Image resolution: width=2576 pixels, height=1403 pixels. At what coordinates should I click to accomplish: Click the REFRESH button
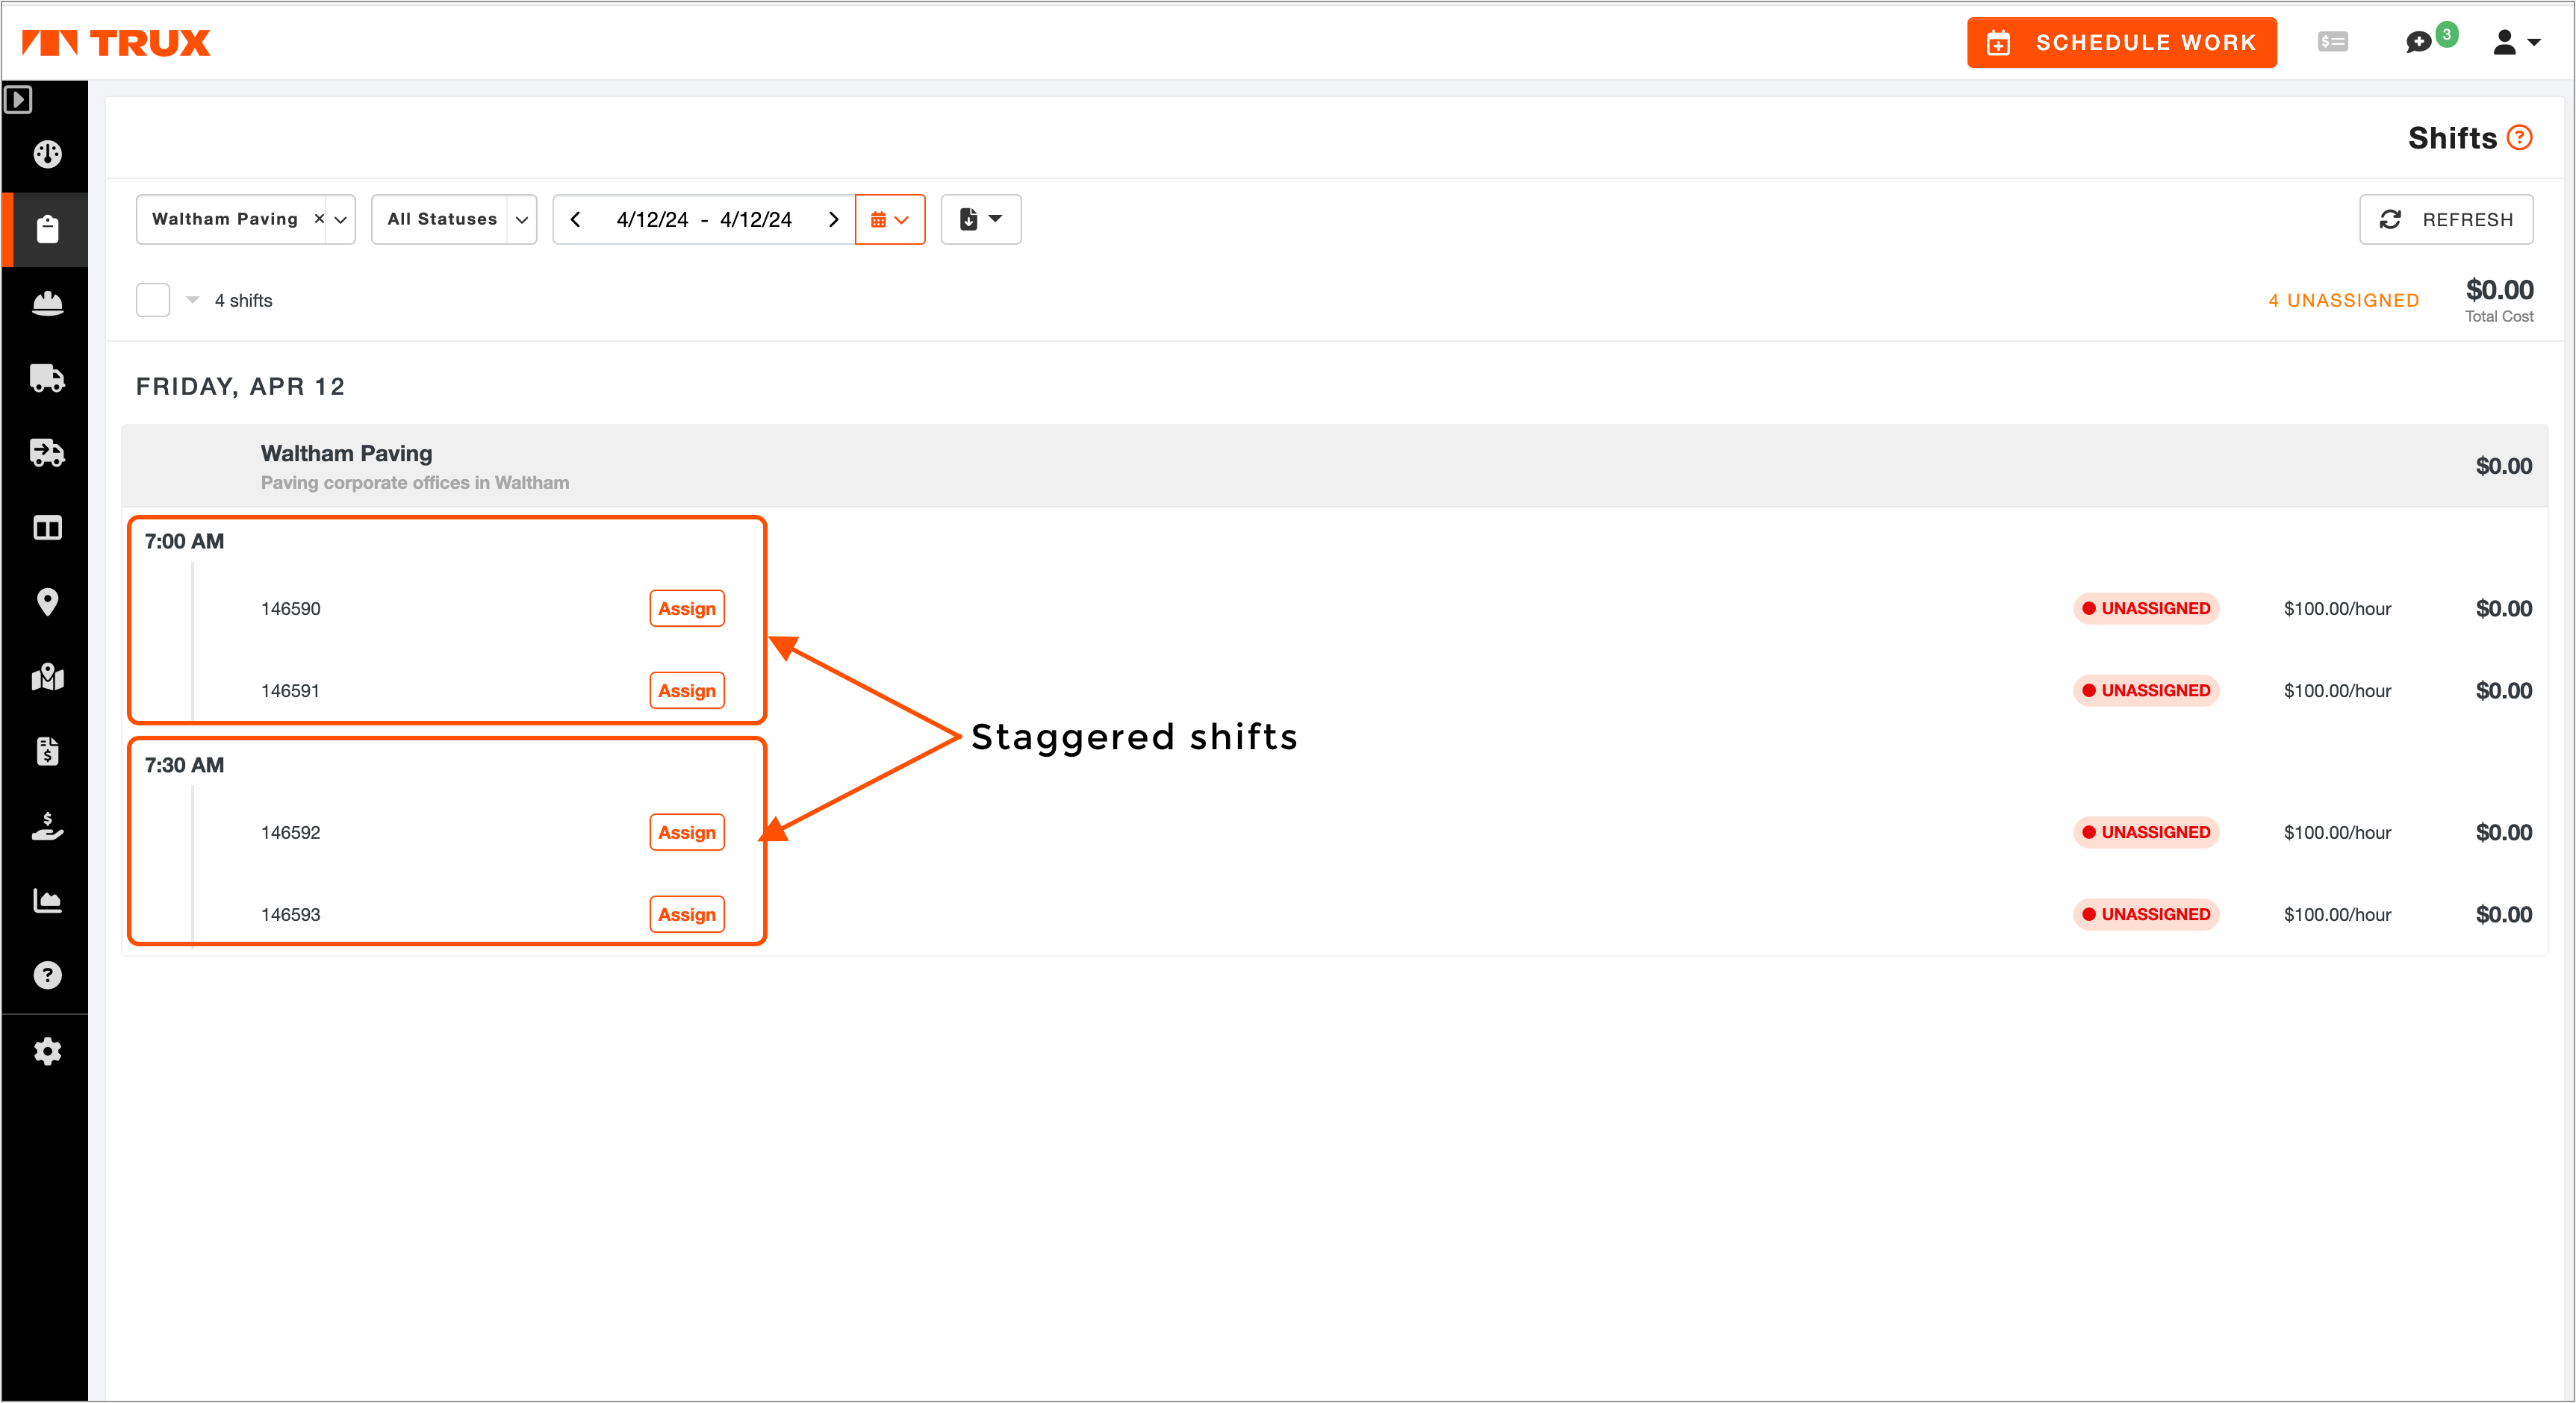pyautogui.click(x=2446, y=219)
